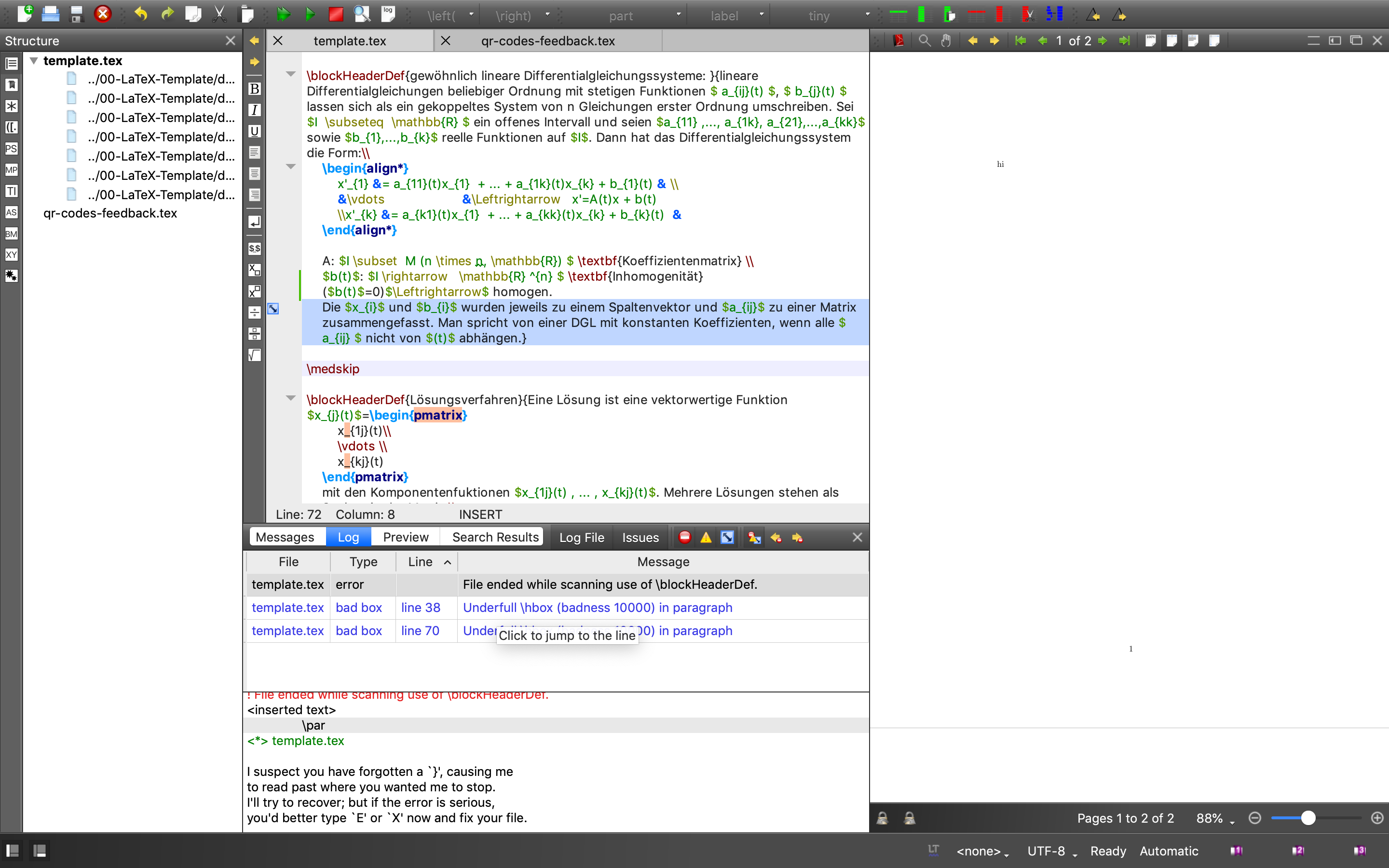The image size is (1389, 868).
Task: Toggle bad box filter in log panel
Action: [727, 537]
